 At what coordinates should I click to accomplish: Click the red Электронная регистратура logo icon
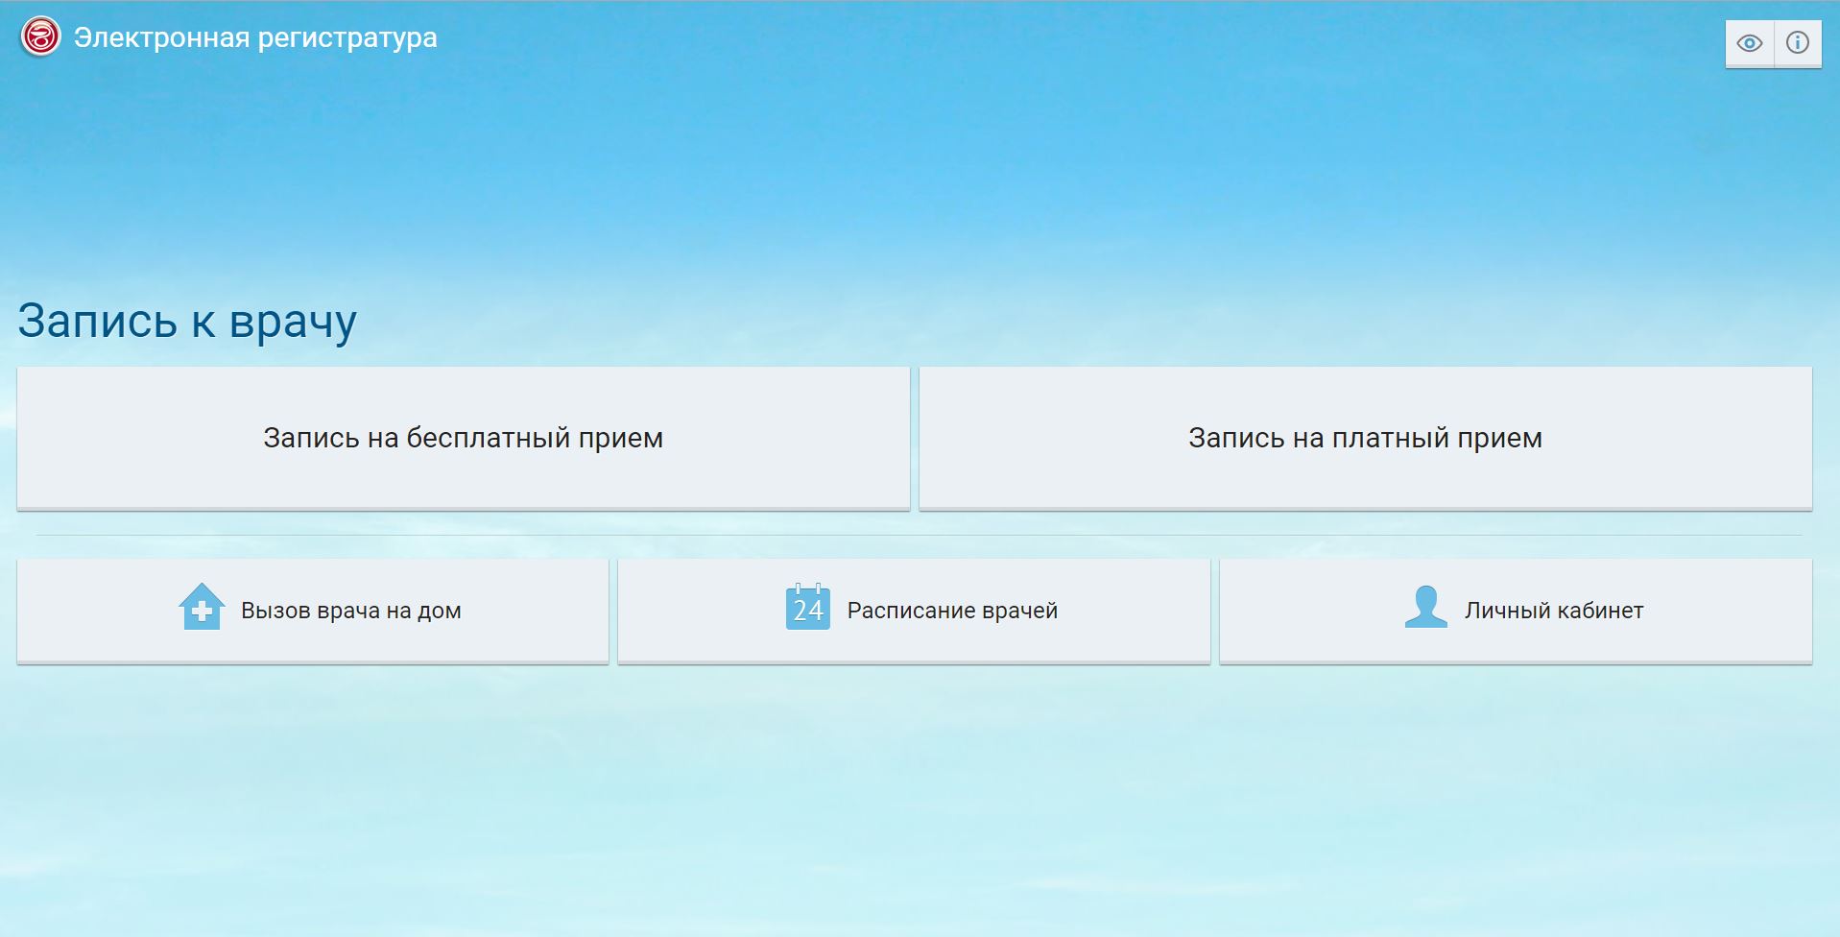coord(40,37)
